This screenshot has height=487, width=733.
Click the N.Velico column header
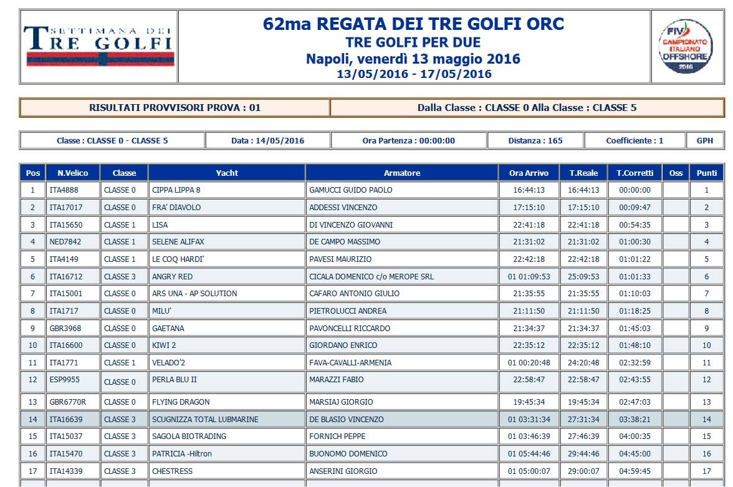pos(73,173)
